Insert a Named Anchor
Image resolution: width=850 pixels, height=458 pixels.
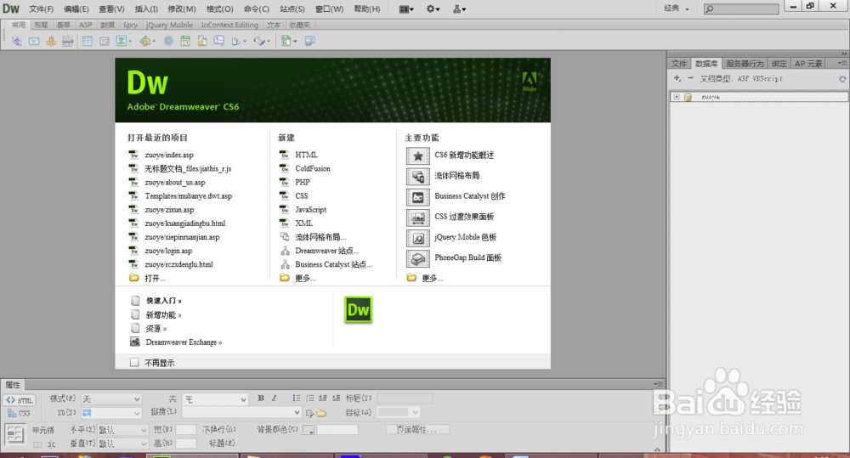pyautogui.click(x=51, y=41)
